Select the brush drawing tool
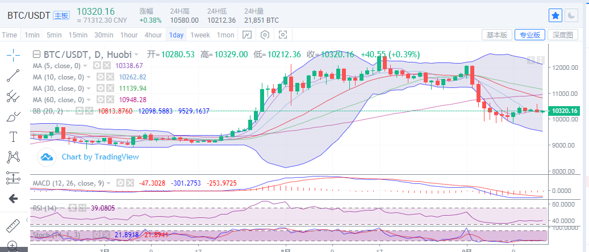 point(13,116)
